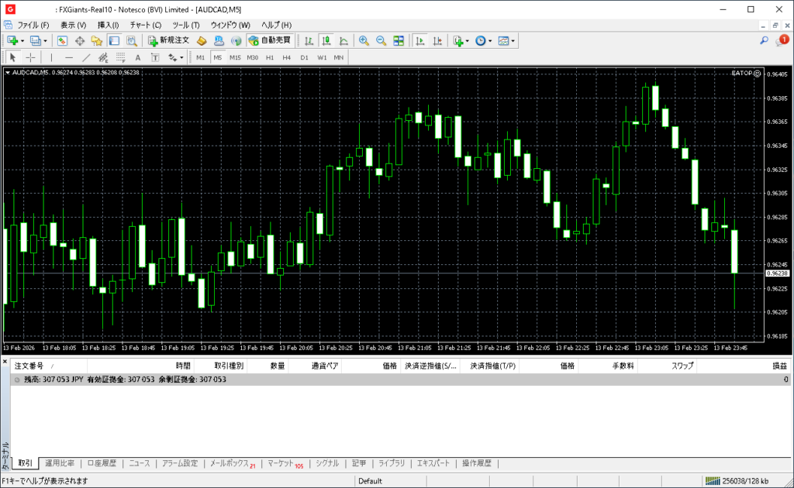Screen dimensions: 794x488
Task: Select the H1 timeframe button
Action: pyautogui.click(x=270, y=57)
